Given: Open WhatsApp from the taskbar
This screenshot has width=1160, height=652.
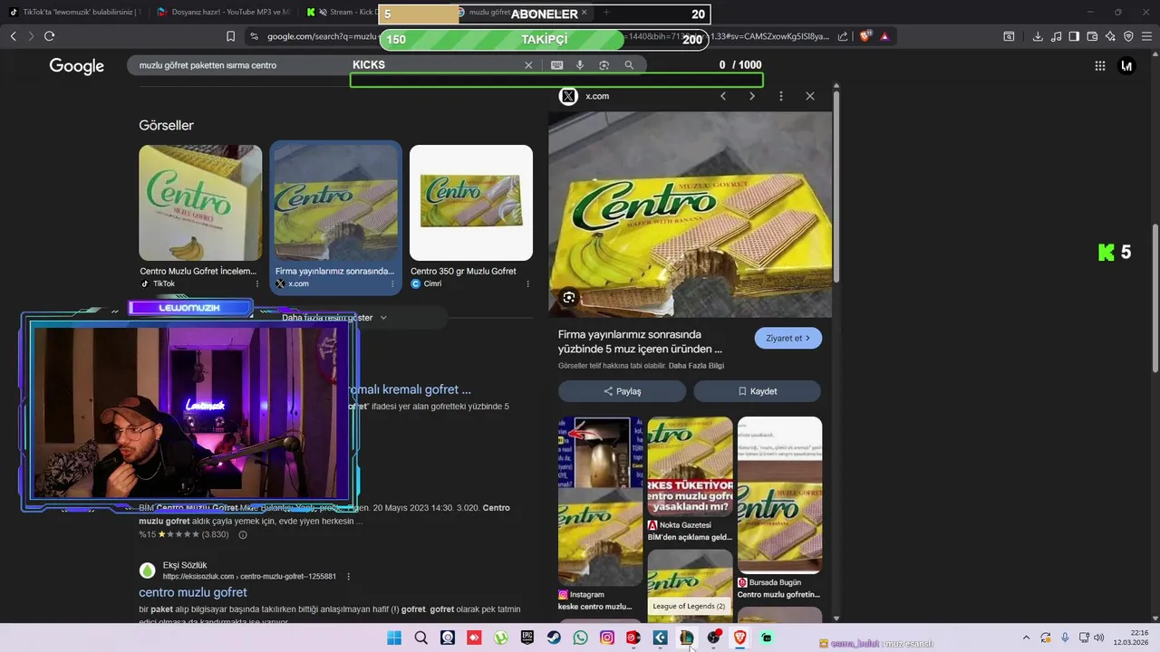Looking at the screenshot, I should tap(580, 638).
